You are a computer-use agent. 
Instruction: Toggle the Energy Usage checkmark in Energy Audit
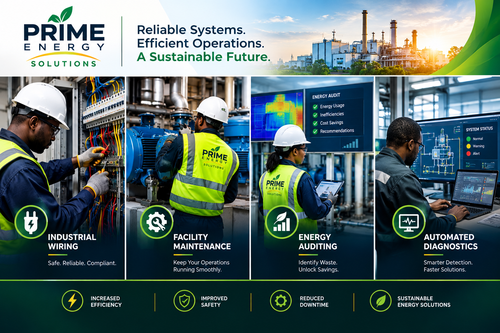[315, 107]
